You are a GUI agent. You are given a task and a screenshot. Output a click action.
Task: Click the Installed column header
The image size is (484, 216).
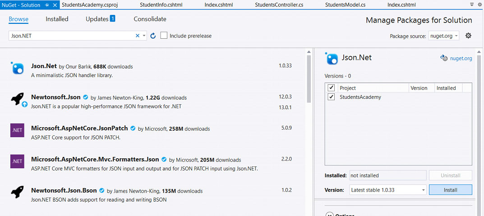449,88
